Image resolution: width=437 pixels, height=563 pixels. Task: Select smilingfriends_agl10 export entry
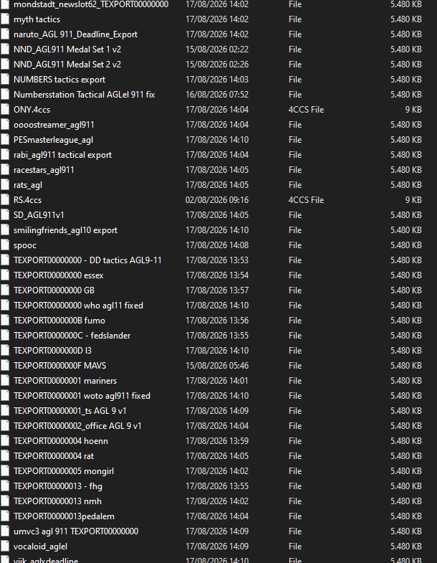(x=65, y=230)
